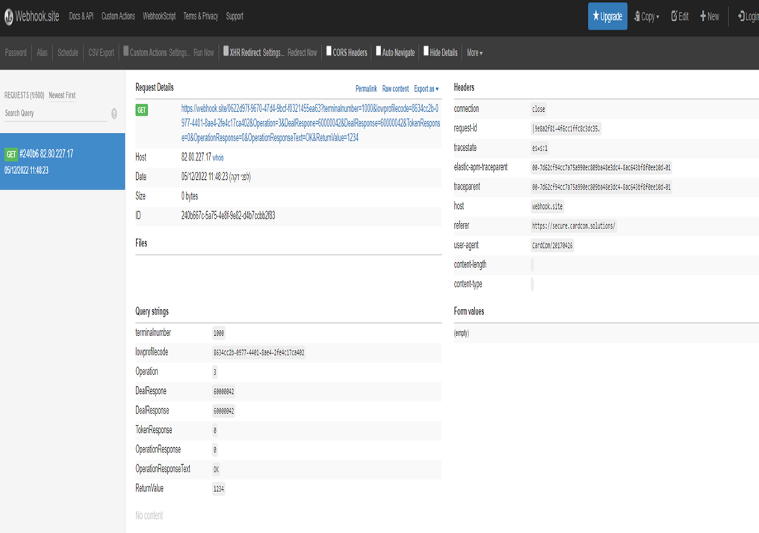Click the whois link next to host
The height and width of the screenshot is (533, 759).
(218, 158)
